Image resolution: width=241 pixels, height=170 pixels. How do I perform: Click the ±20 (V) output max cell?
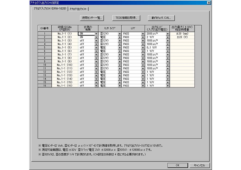tap(182, 37)
